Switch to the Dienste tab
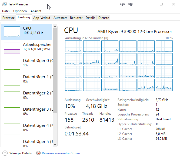The image size is (180, 160). (x=104, y=18)
